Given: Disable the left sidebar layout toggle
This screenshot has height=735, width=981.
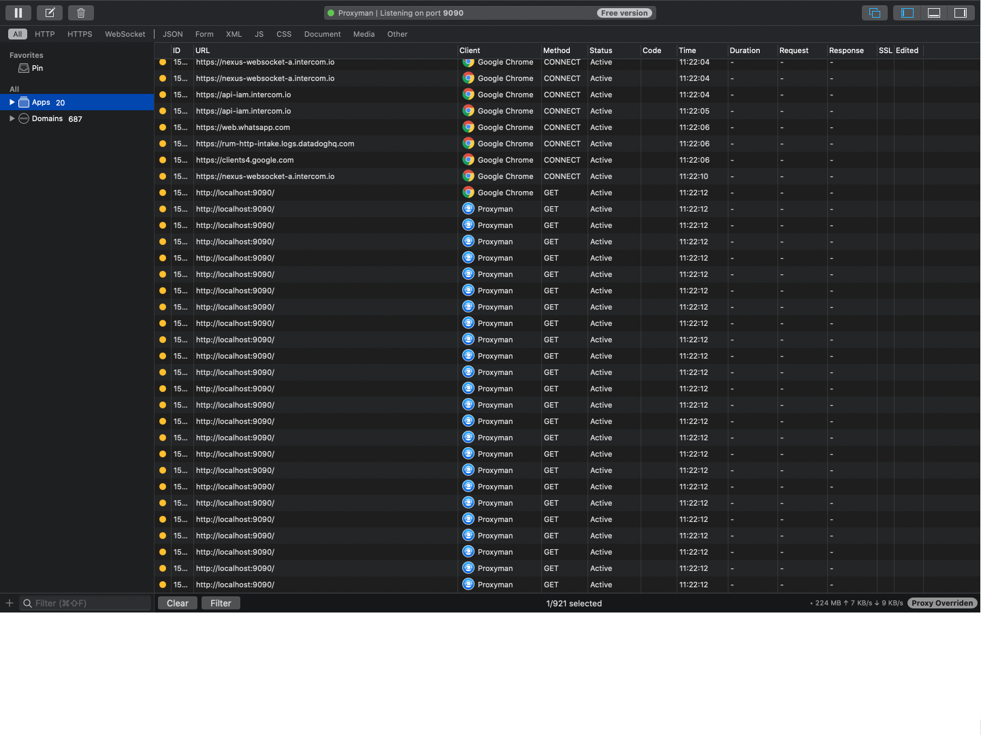Looking at the screenshot, I should point(907,12).
